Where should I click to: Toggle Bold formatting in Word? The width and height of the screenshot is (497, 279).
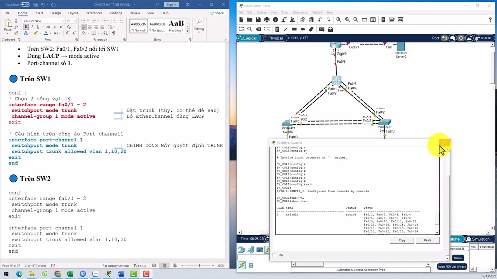26,27
